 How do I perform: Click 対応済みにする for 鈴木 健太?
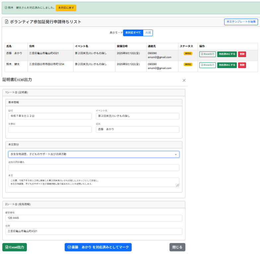point(227,65)
